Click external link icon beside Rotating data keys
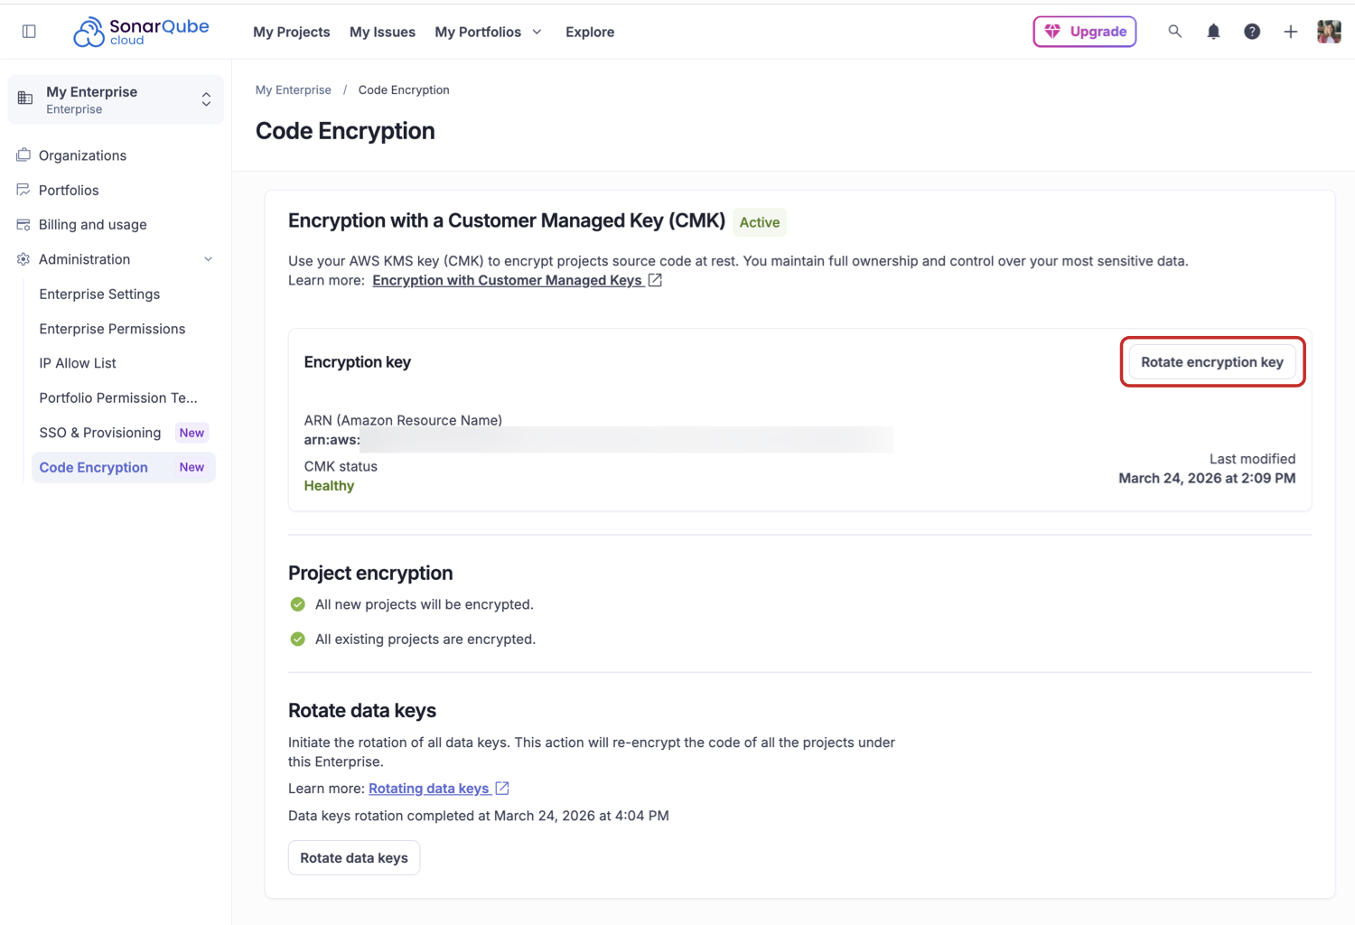The width and height of the screenshot is (1355, 925). (502, 789)
